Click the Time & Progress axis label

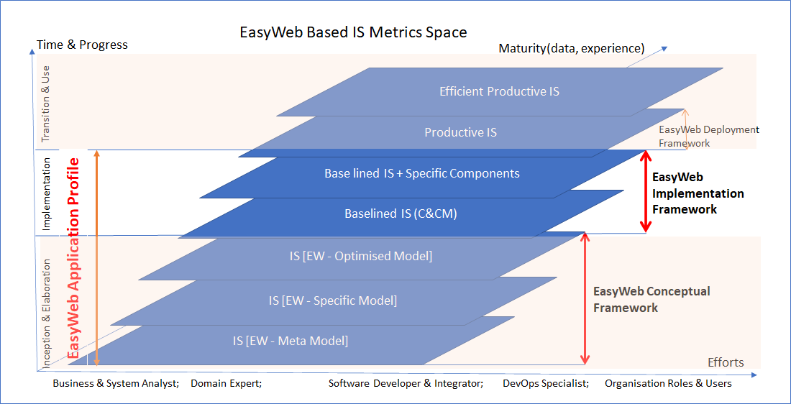coord(82,45)
